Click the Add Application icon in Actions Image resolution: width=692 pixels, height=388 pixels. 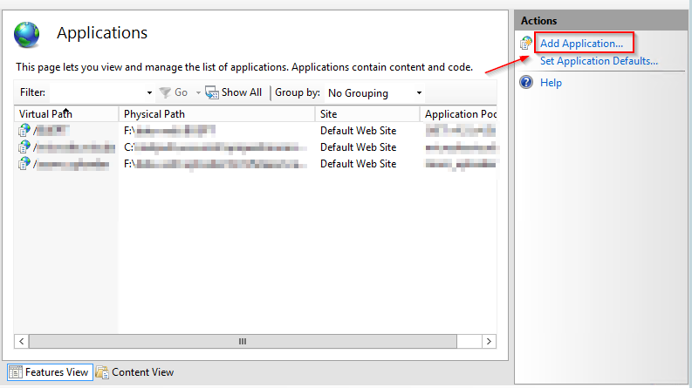526,43
